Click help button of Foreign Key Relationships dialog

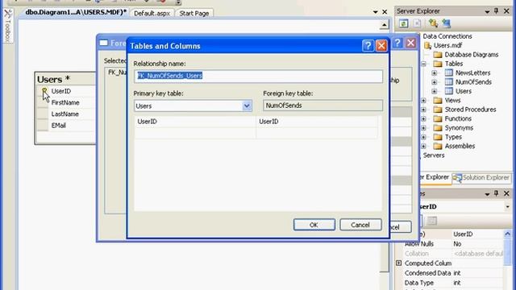coord(397,43)
